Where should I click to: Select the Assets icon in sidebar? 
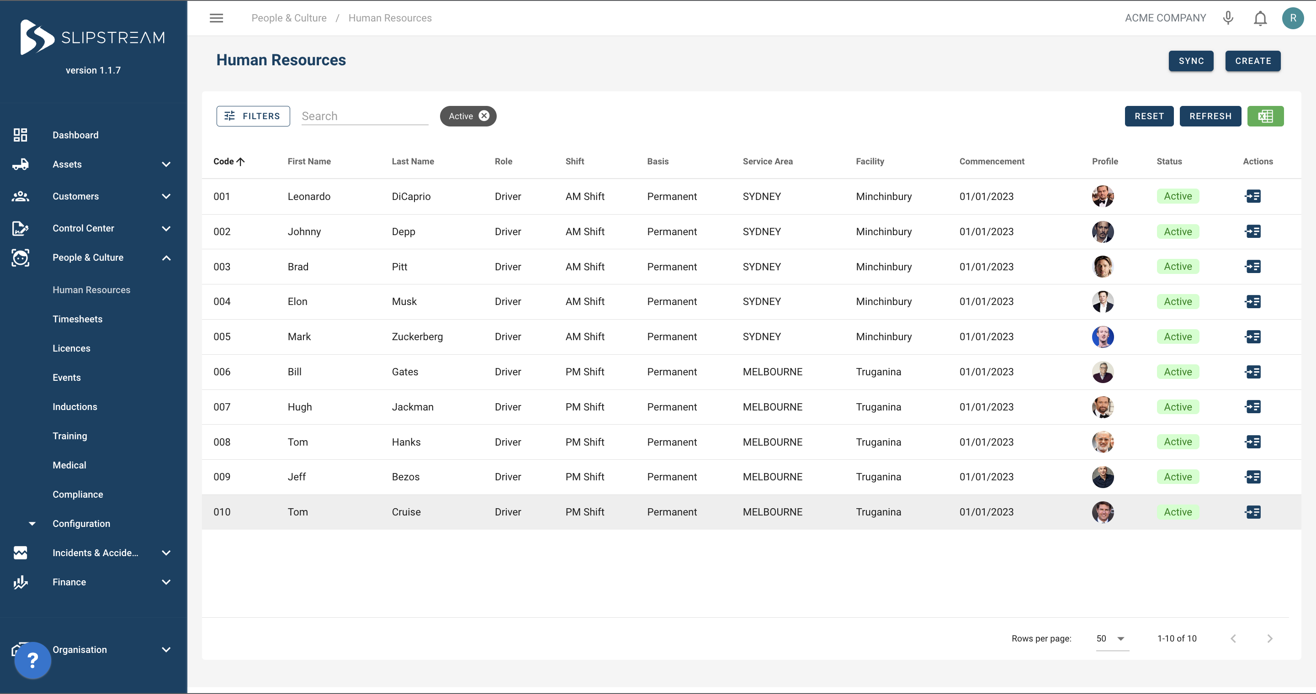(x=21, y=164)
